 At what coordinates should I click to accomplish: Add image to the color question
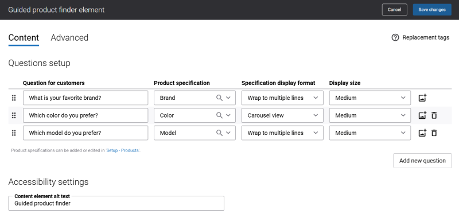422,115
